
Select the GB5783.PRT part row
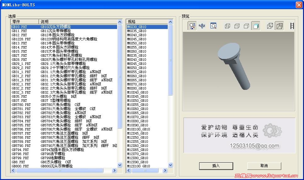(x=64, y=117)
